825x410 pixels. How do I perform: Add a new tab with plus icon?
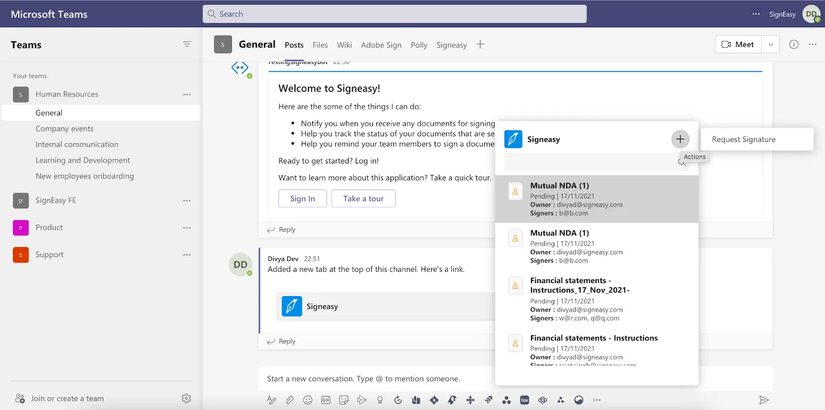pos(480,44)
